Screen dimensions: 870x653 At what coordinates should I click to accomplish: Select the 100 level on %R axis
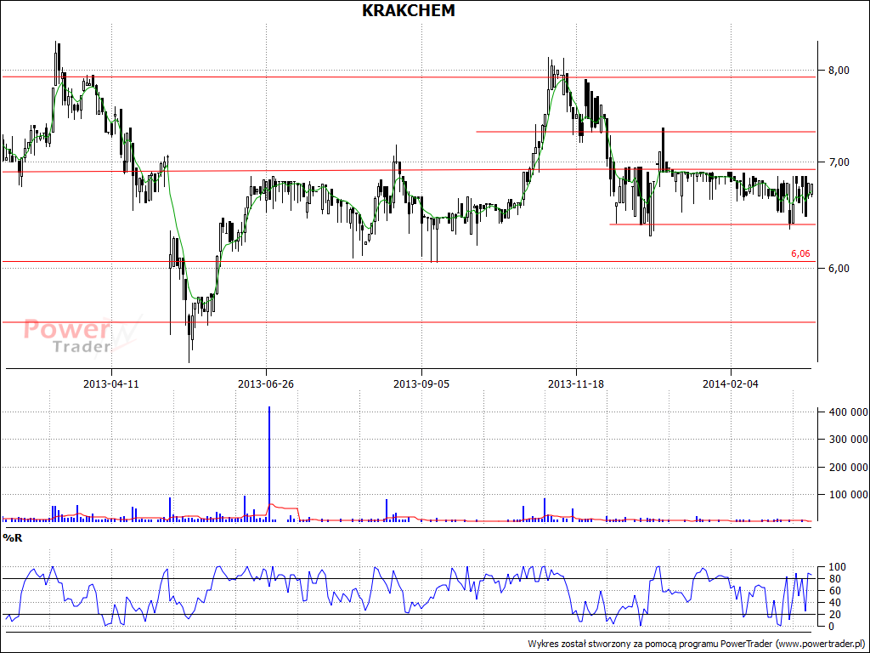pyautogui.click(x=836, y=567)
